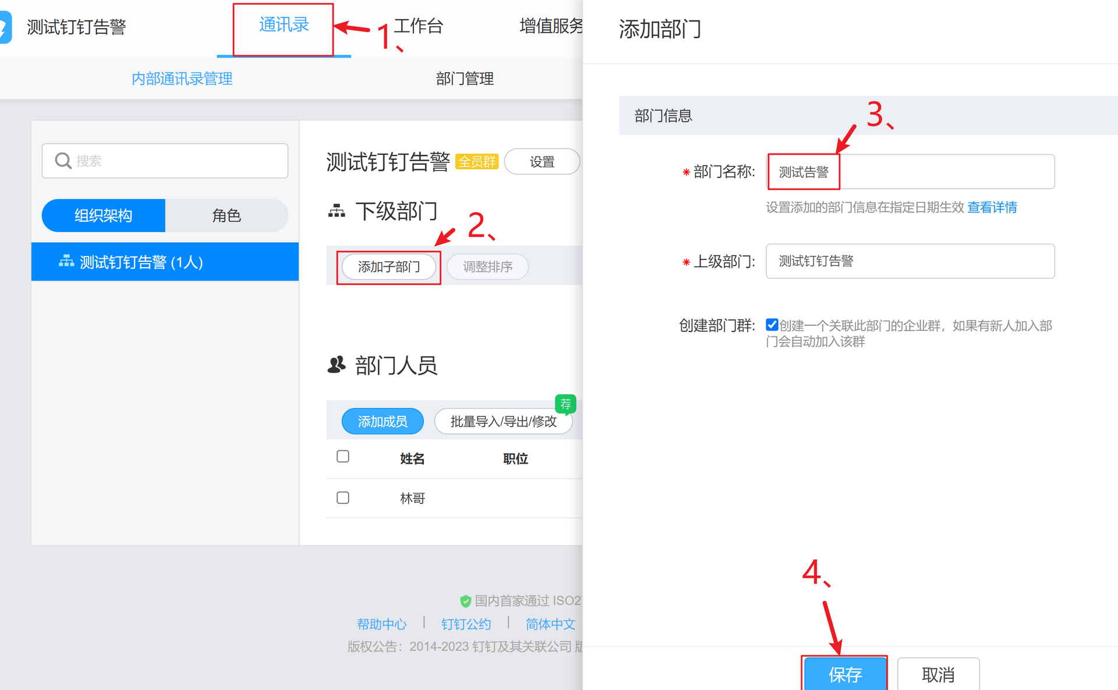Open the 工作台 top tab
Image resolution: width=1118 pixels, height=690 pixels.
point(418,26)
